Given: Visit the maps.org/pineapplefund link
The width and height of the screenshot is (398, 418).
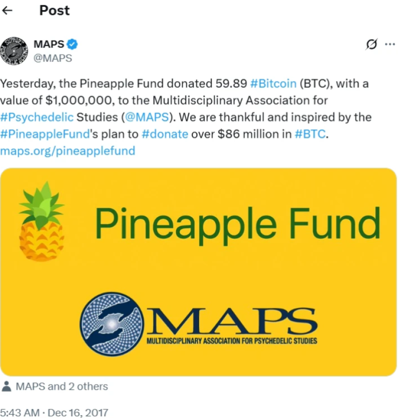Looking at the screenshot, I should (68, 151).
